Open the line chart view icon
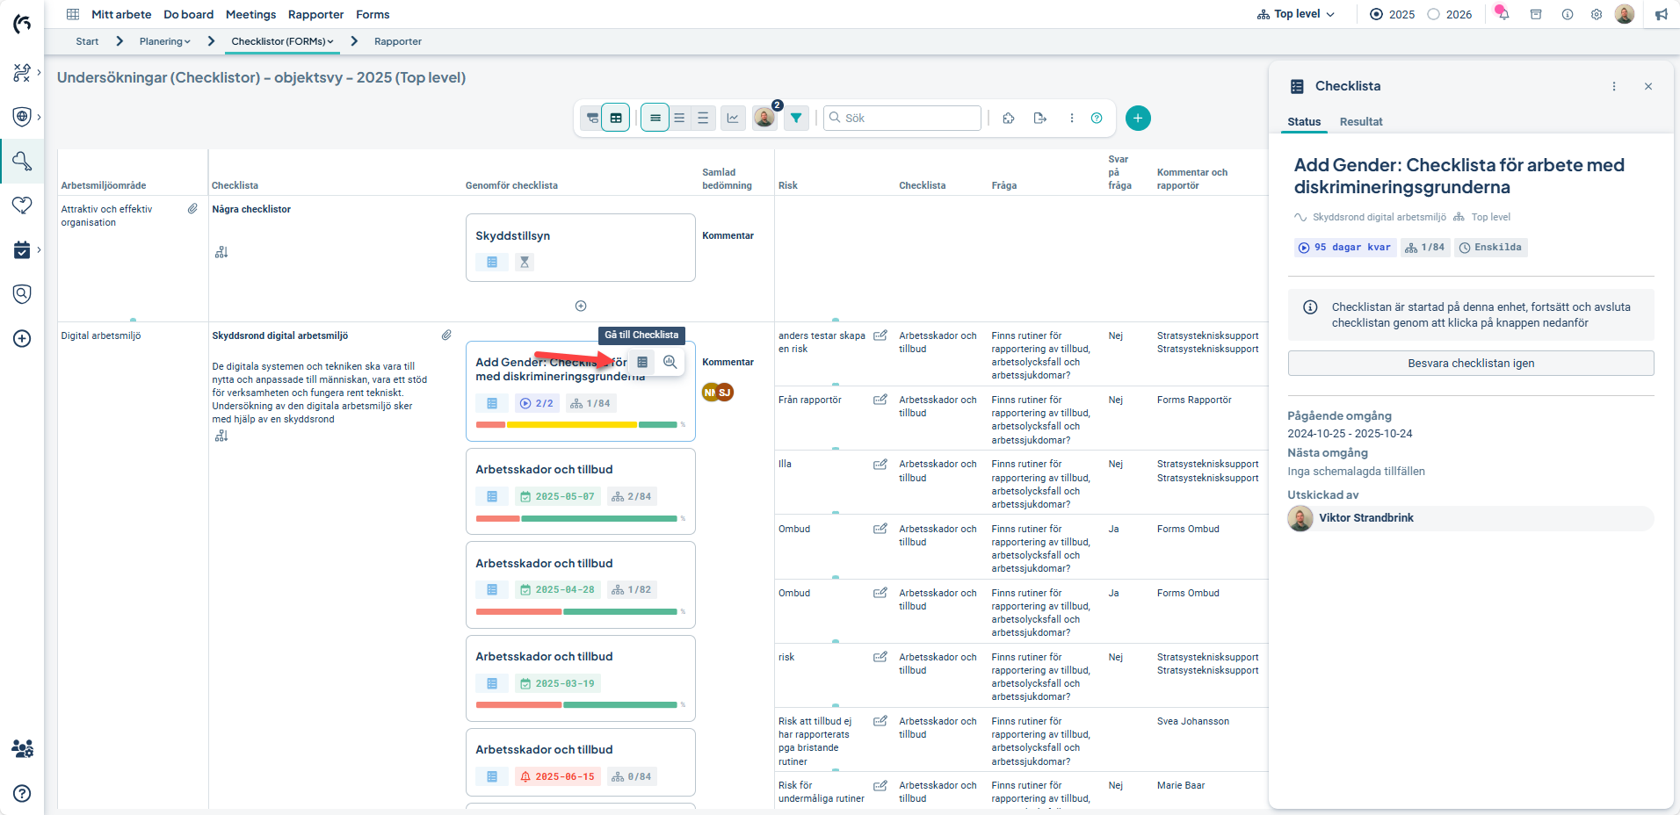The image size is (1680, 815). click(x=732, y=118)
